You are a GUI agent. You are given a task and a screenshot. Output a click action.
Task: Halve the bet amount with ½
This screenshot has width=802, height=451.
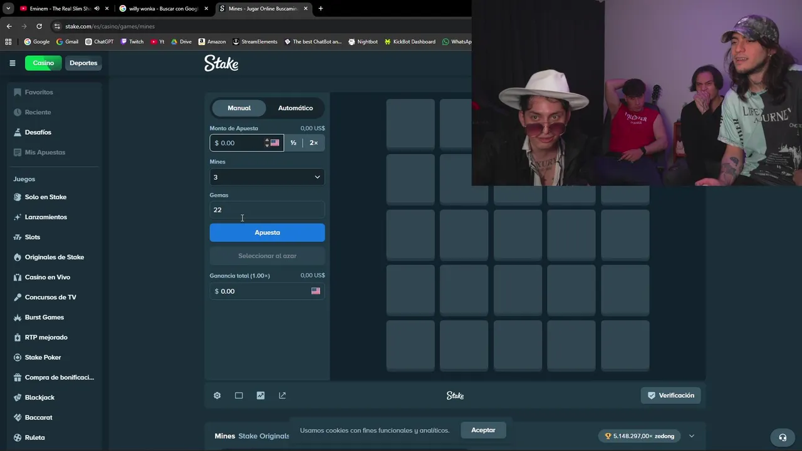(293, 143)
